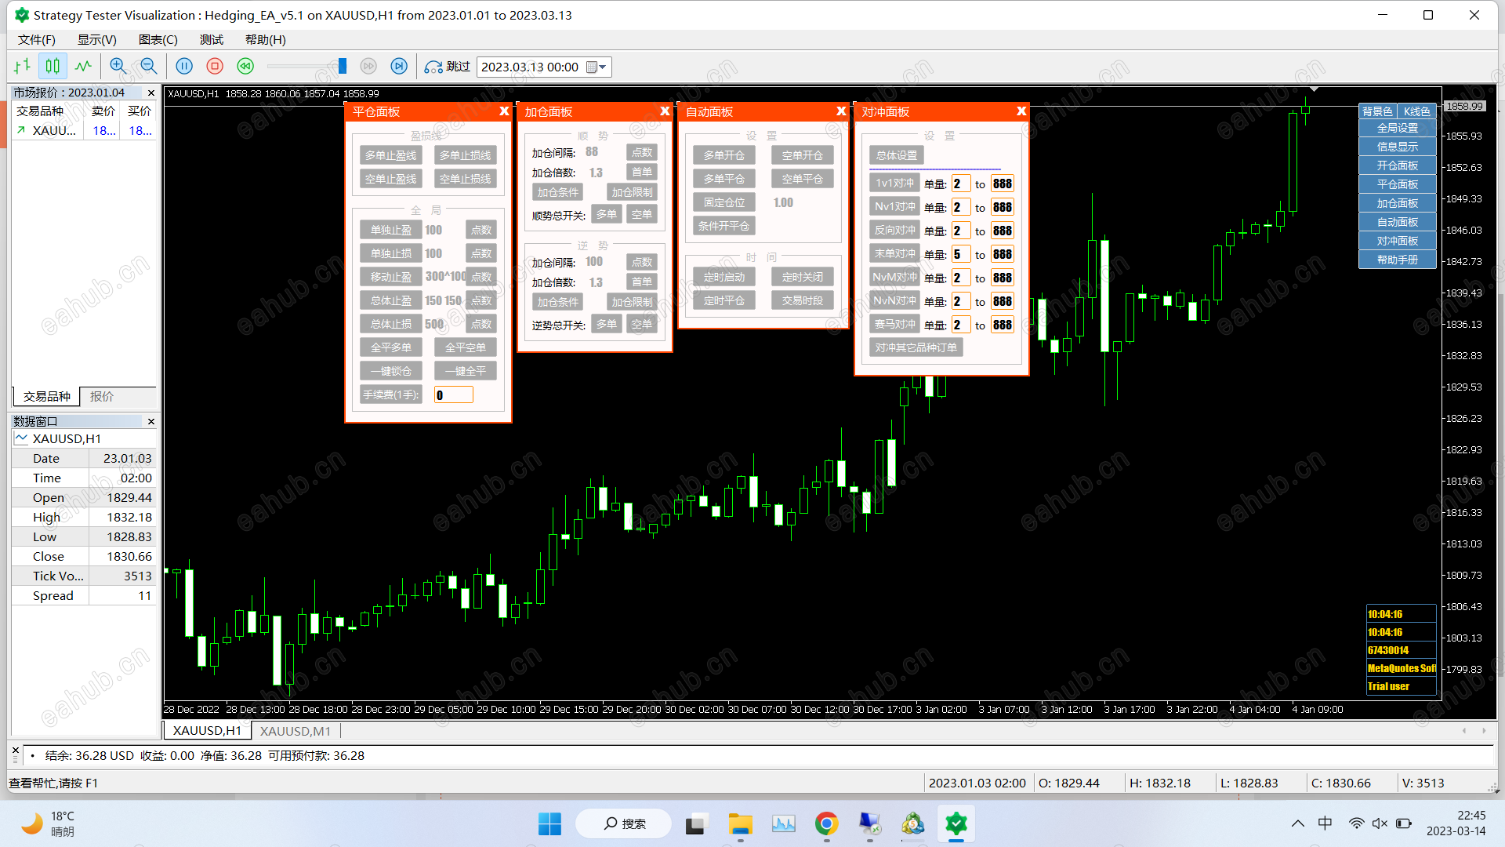Stop the strategy test
The image size is (1505, 847).
215,67
